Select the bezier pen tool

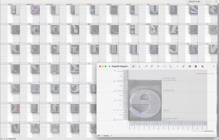139,66
